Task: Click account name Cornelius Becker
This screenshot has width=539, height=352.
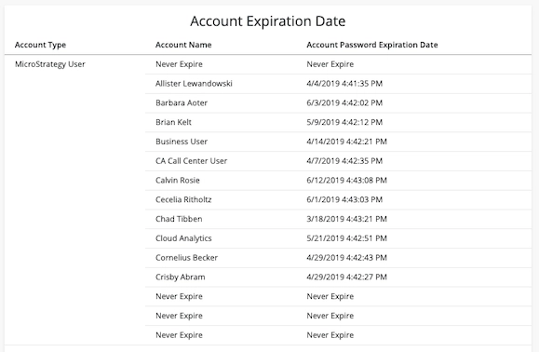Action: pos(186,257)
